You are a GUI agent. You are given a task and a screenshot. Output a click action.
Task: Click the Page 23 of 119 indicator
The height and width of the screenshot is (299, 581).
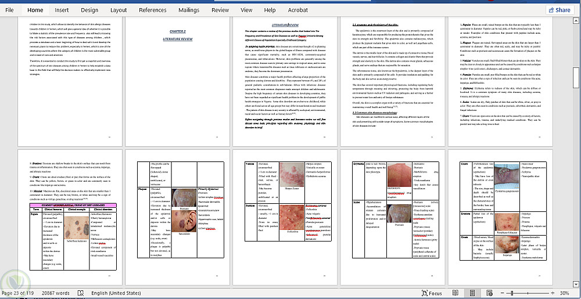[19, 293]
